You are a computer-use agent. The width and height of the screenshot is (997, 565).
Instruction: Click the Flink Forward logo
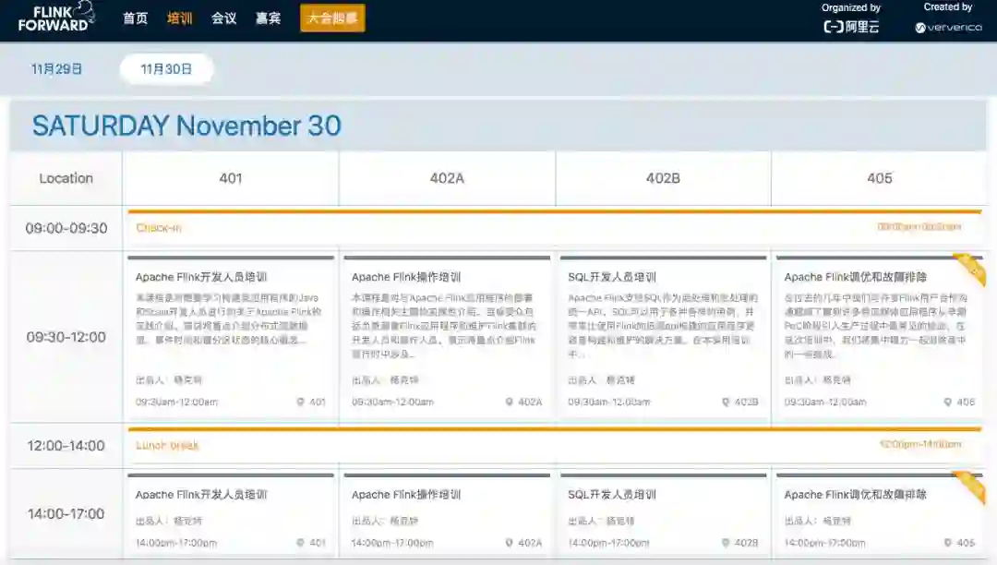pos(56,18)
